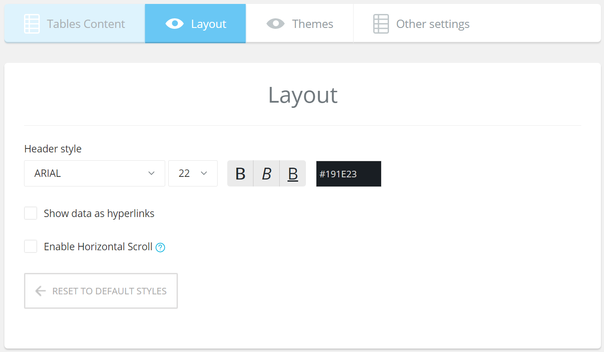Enable the Horizontal Scroll checkbox

tap(31, 246)
